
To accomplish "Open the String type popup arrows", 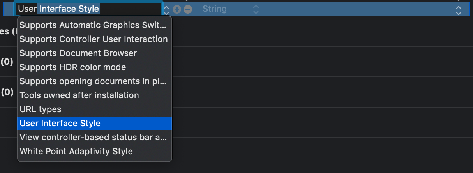I will click(x=256, y=9).
